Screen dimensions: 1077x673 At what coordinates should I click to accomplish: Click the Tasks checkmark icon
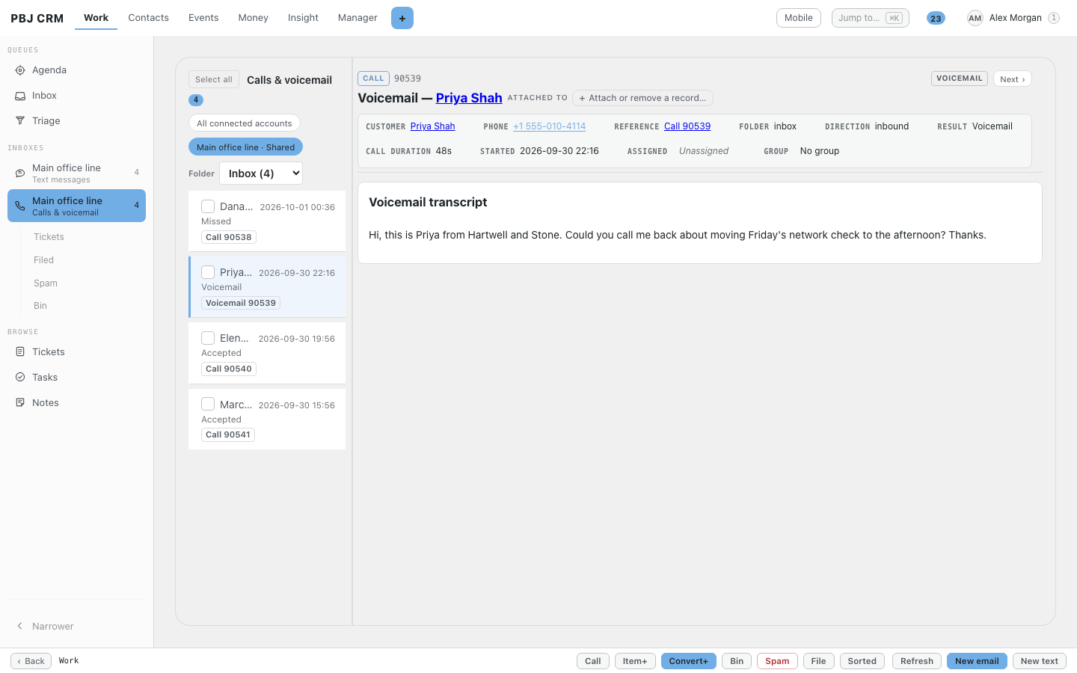(20, 378)
